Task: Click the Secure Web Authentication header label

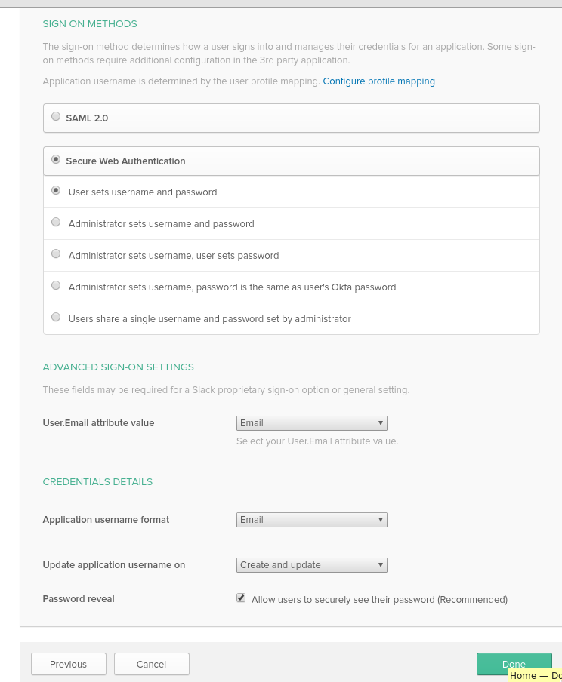Action: (125, 161)
